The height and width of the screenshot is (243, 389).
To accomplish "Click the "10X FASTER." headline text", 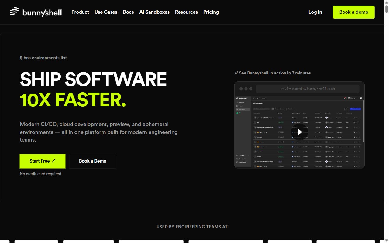I will (x=73, y=100).
